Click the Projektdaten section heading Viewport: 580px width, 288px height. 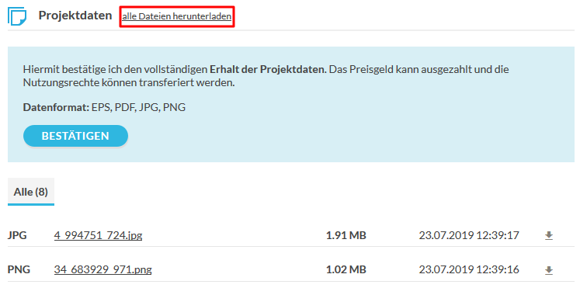pos(75,16)
